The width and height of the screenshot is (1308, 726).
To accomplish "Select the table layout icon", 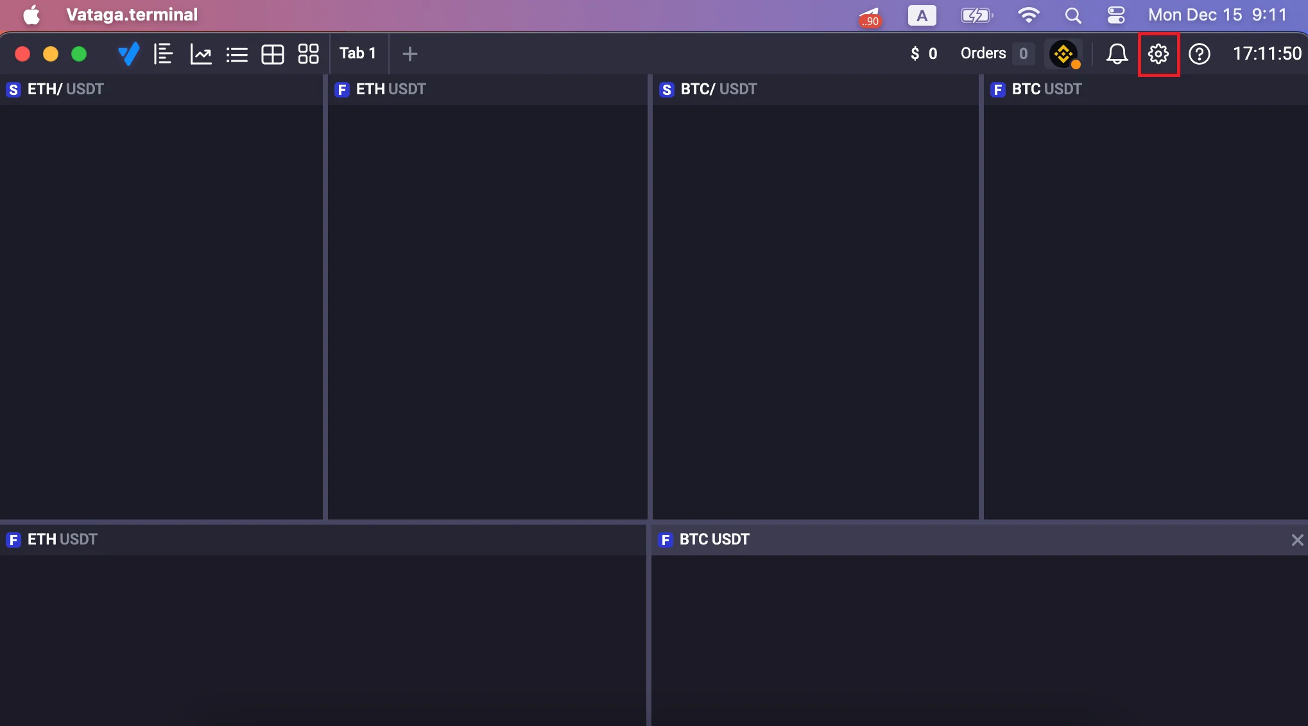I will (273, 54).
